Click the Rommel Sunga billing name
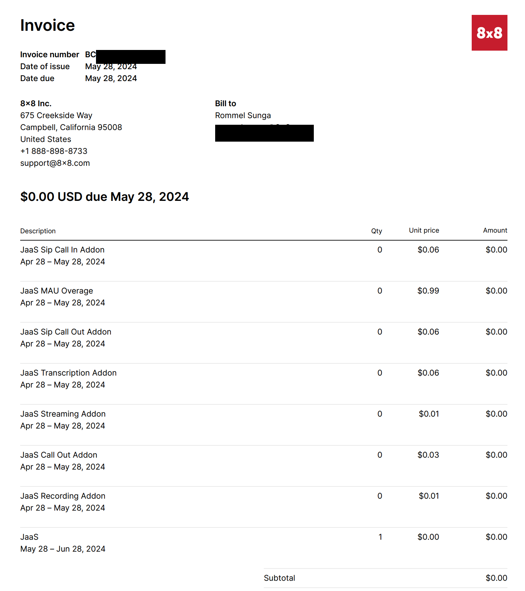Screen dimensions: 525x591 (x=243, y=115)
